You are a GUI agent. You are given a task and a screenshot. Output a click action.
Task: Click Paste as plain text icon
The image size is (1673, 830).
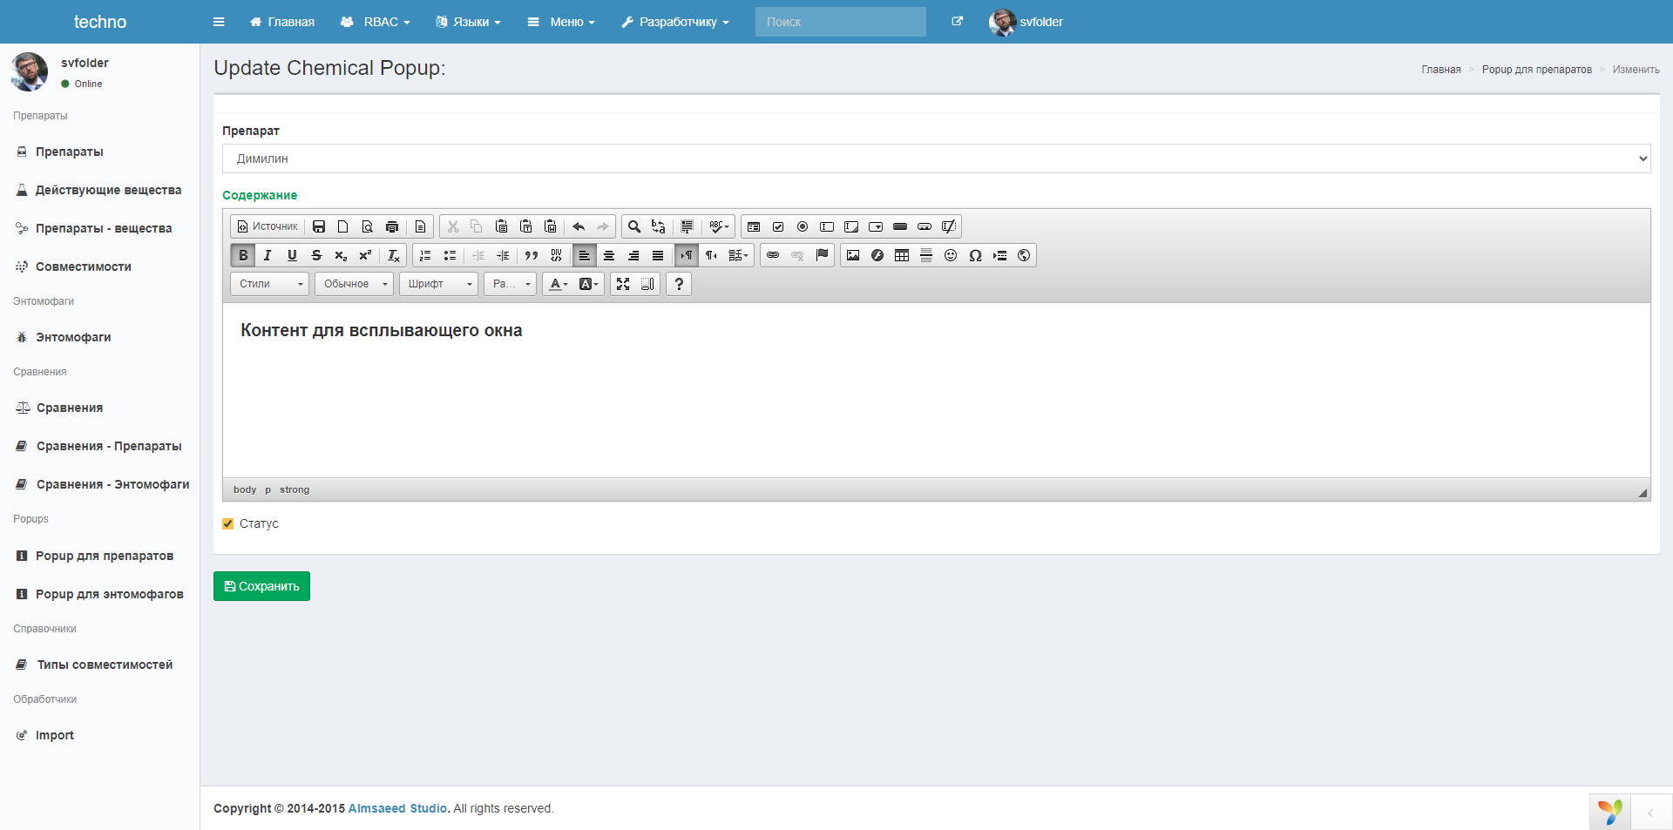click(x=526, y=226)
